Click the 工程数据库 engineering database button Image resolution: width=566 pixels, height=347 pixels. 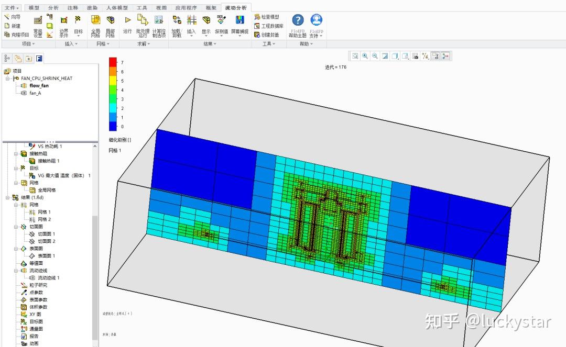(271, 26)
